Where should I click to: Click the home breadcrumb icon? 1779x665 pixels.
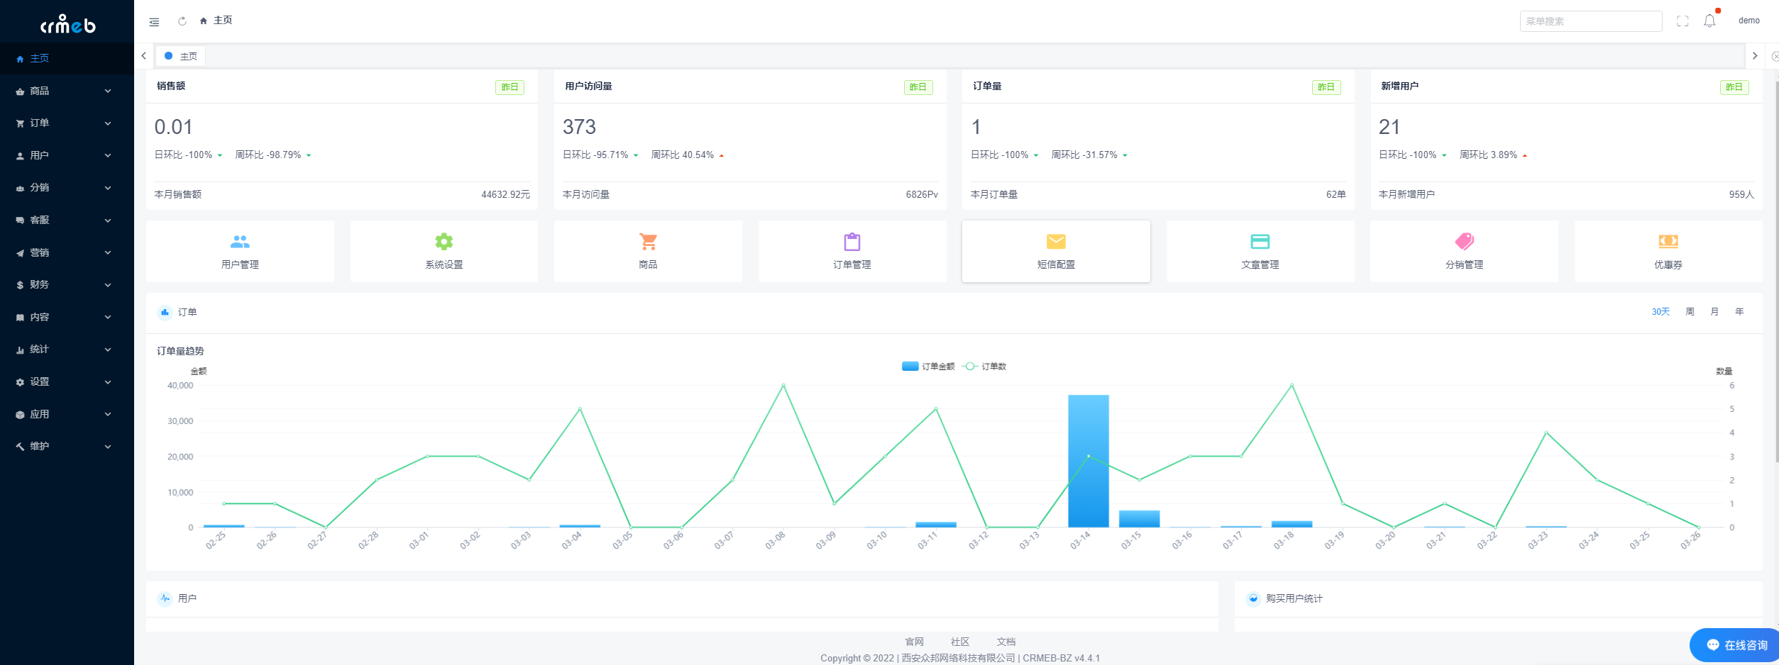point(204,21)
